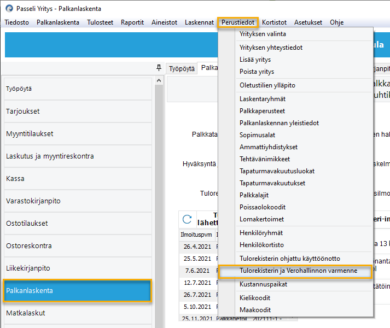The image size is (390, 328).
Task: Choose Tulorekisterin ohjattu käyttöönotto menu entry
Action: tap(289, 259)
